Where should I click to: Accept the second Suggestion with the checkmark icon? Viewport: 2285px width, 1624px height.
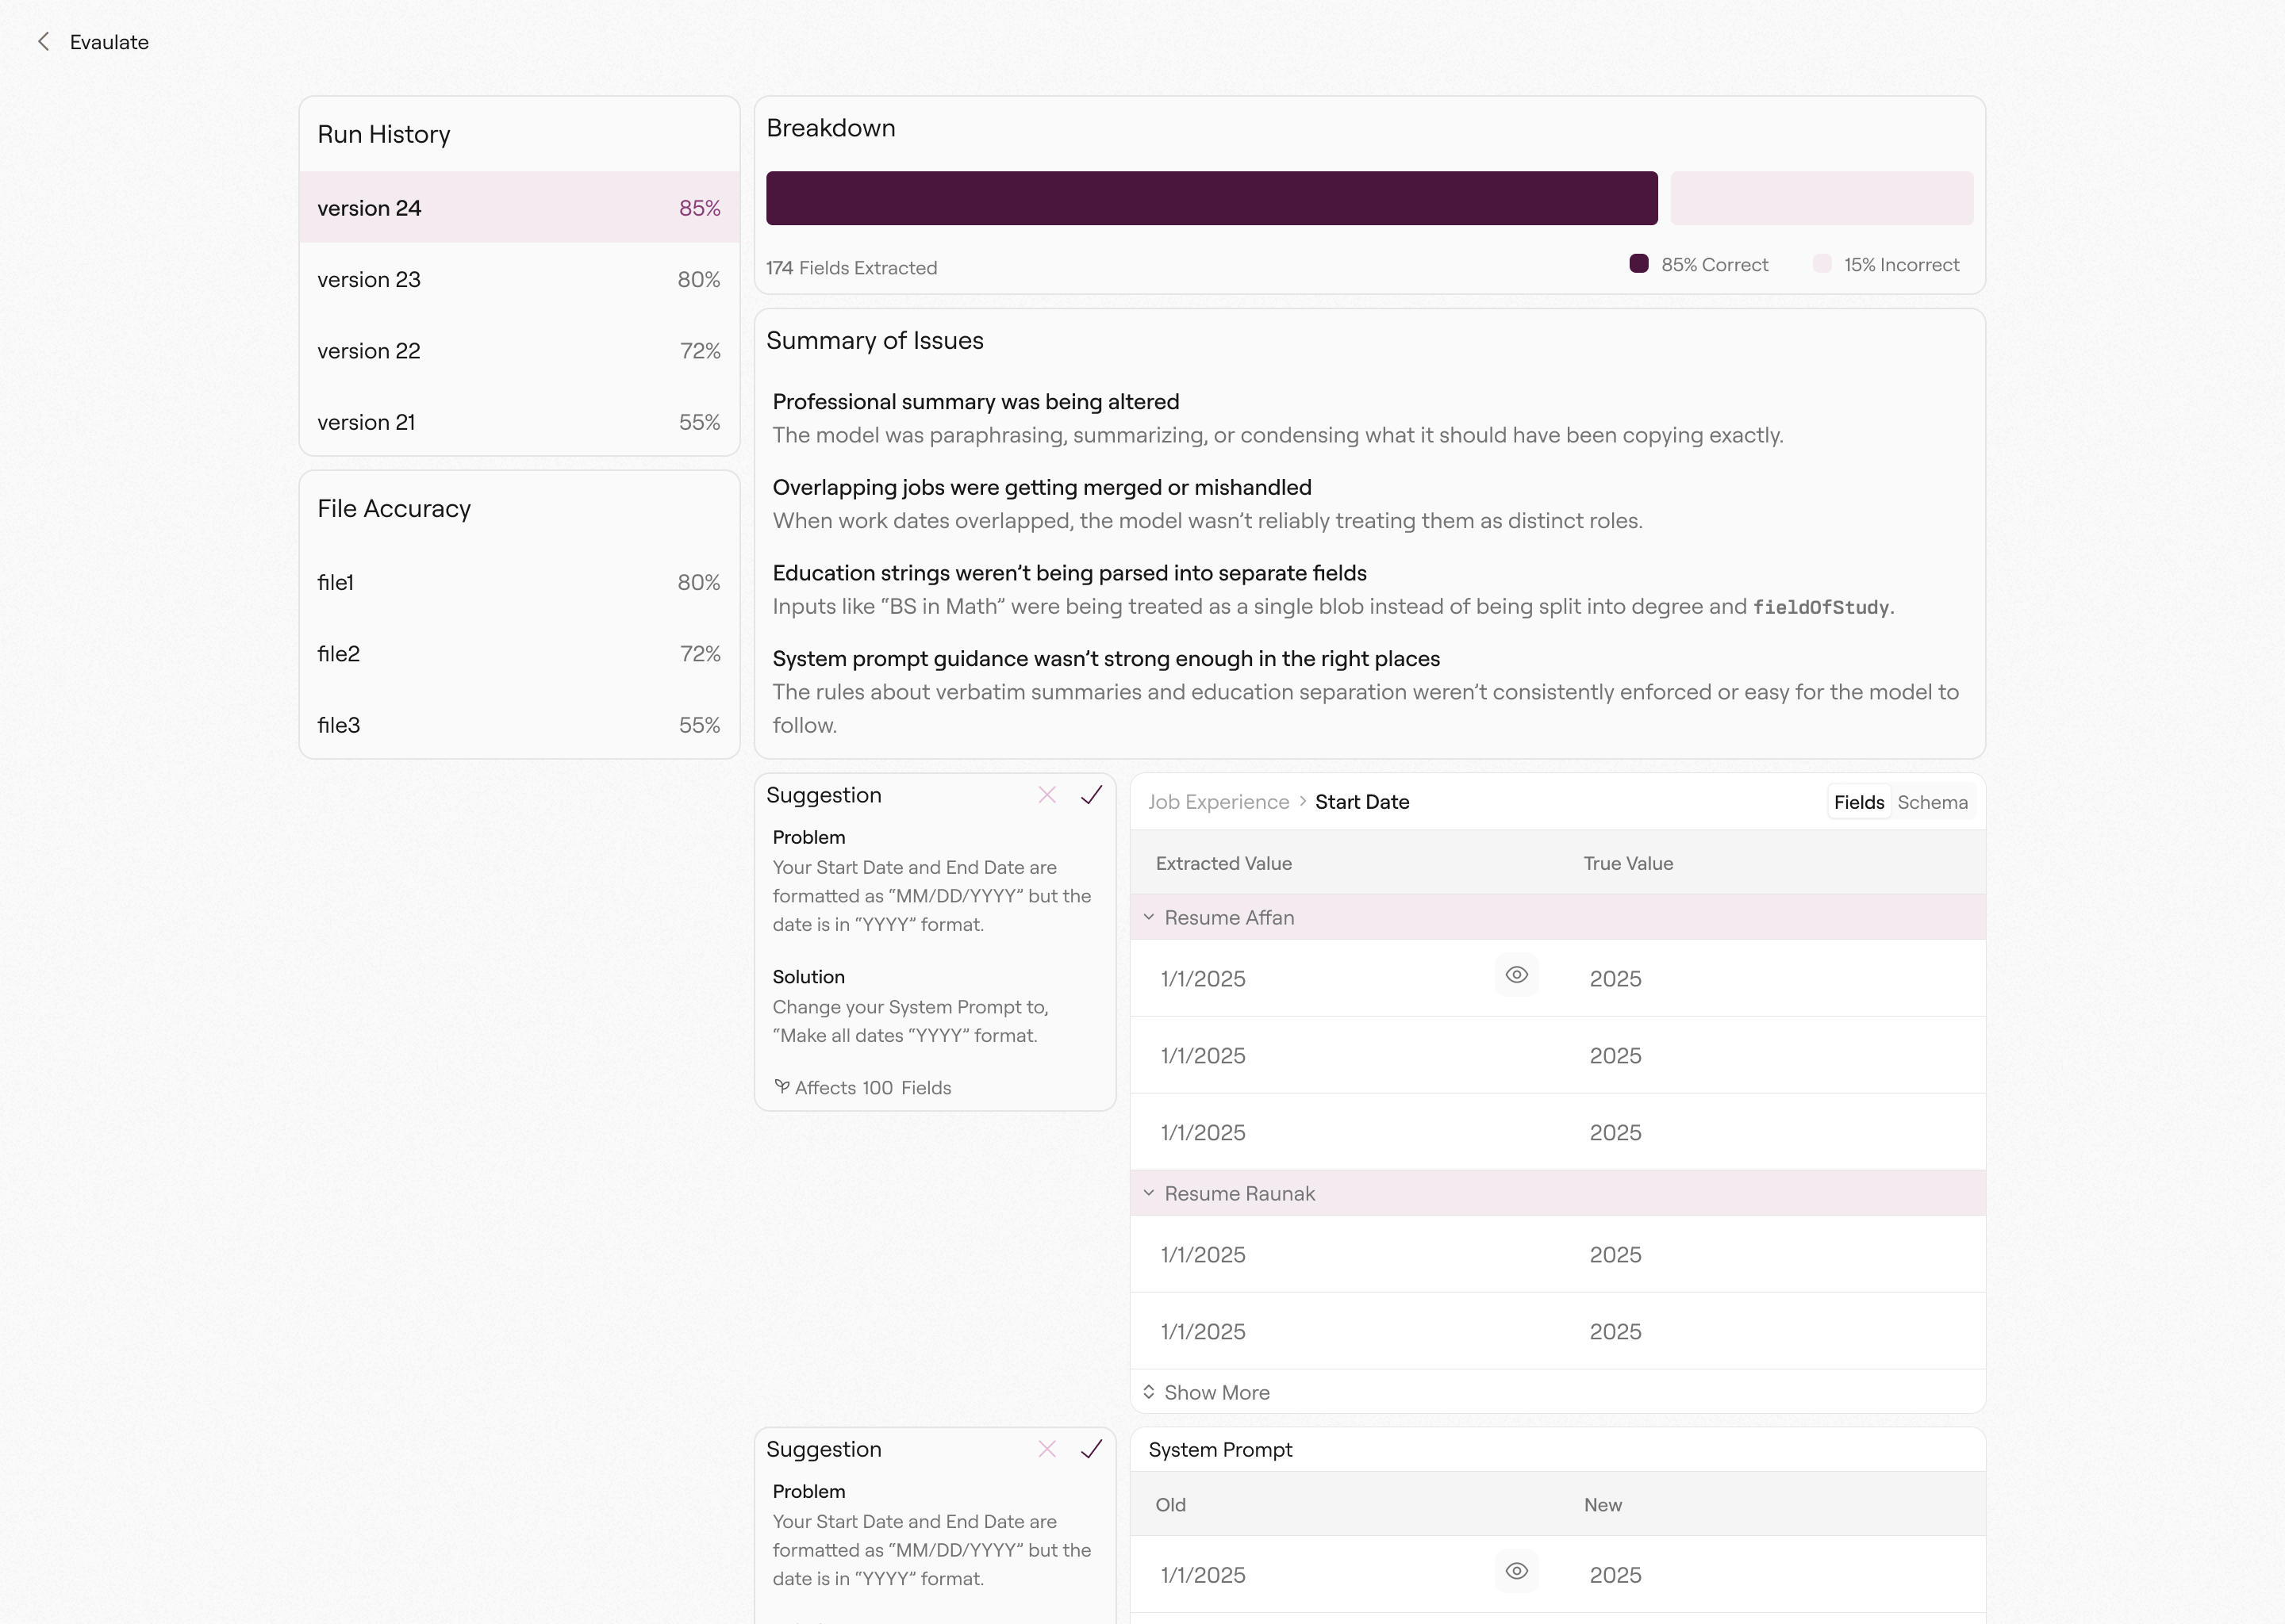(x=1092, y=1449)
